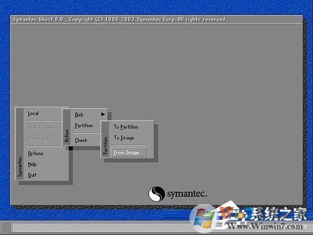The height and width of the screenshot is (235, 313).
Task: Click the vertical Symantec menu sidebar label
Action: pyautogui.click(x=20, y=167)
